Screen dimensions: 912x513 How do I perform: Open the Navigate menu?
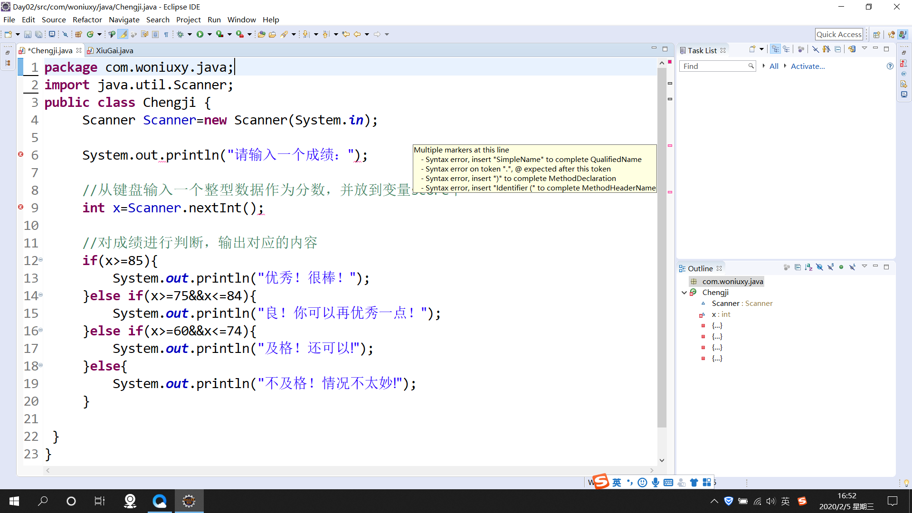click(124, 19)
